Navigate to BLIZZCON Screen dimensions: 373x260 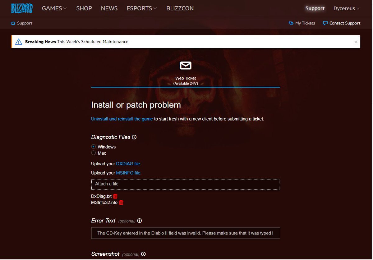(x=180, y=8)
